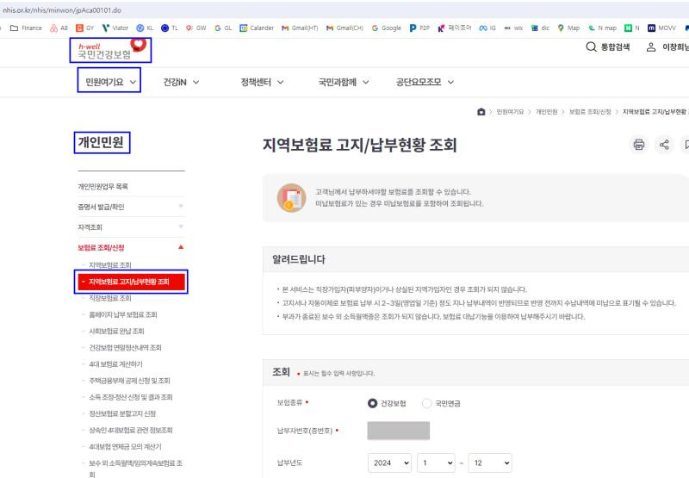Open the GW bookmark
This screenshot has height=478, width=689.
(x=196, y=28)
